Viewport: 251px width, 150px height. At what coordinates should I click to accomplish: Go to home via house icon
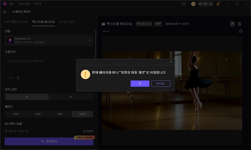5,12
